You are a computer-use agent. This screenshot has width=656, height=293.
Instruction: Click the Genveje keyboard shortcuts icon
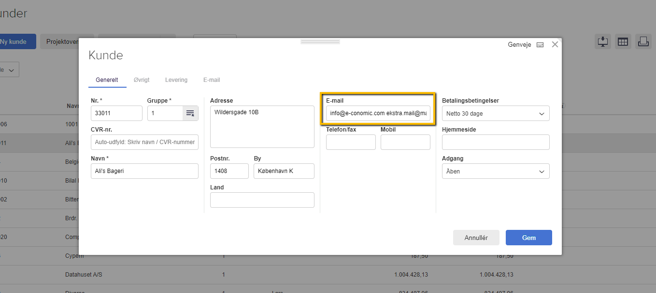coord(540,45)
